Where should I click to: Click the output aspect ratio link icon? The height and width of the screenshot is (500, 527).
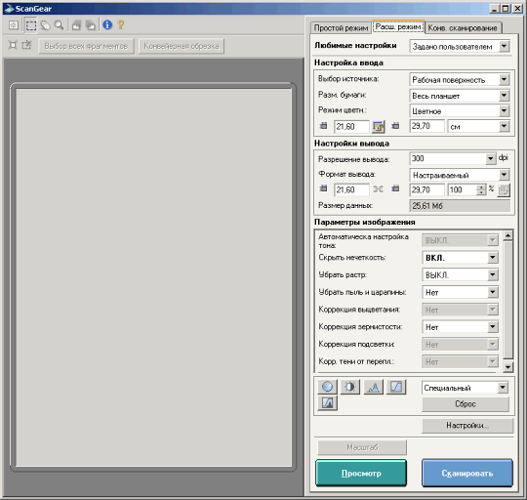pyautogui.click(x=378, y=189)
